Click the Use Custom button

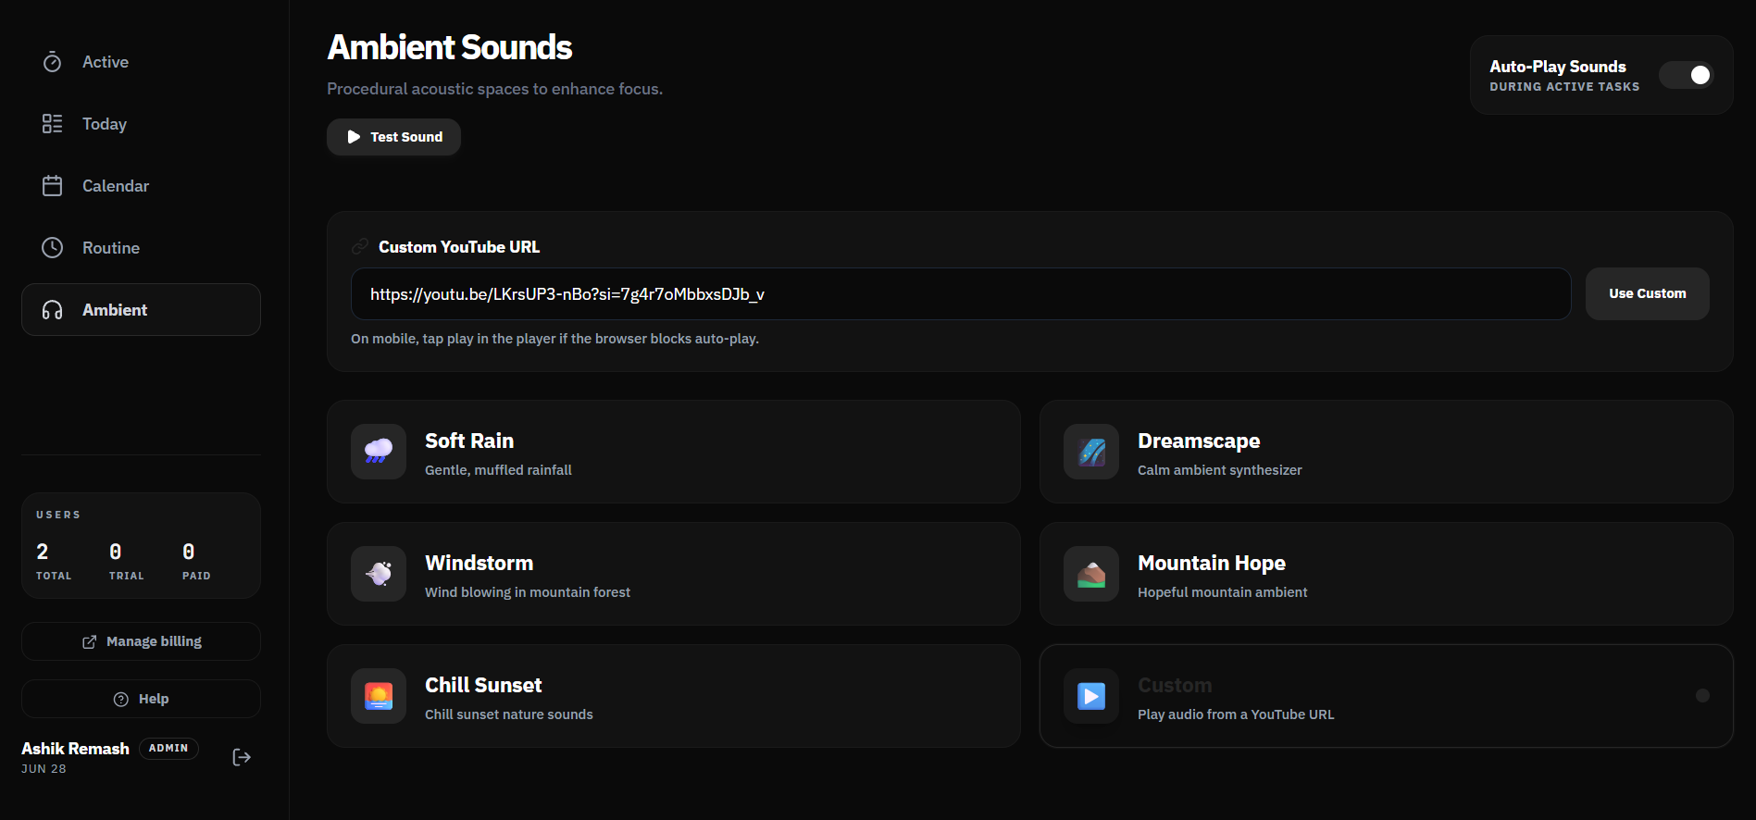tap(1647, 294)
